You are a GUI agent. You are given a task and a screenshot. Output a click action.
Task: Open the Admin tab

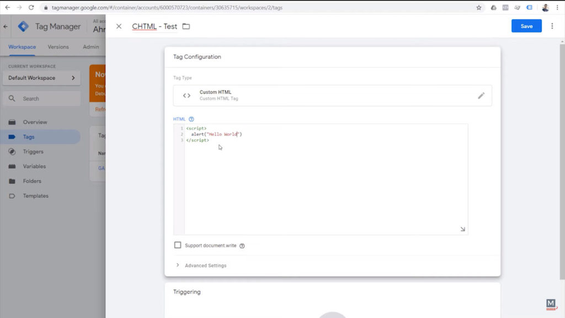coord(90,47)
